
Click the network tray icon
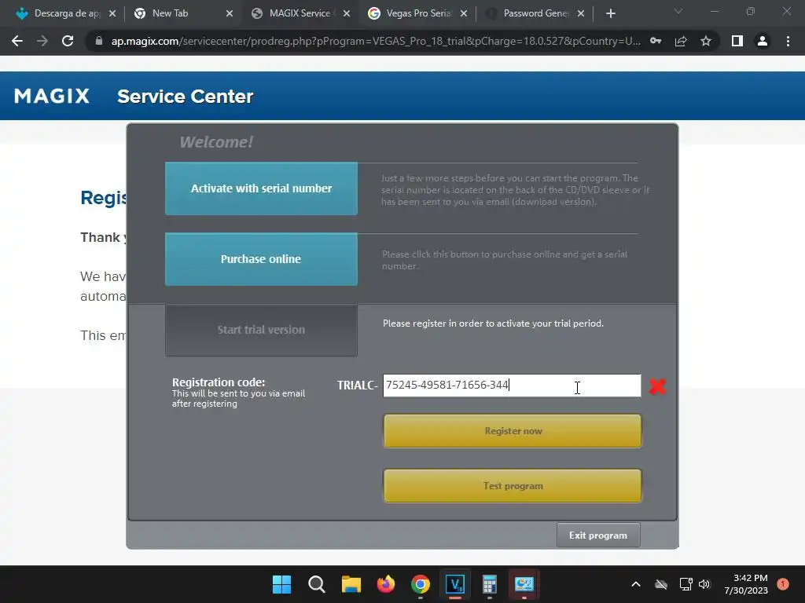[686, 584]
